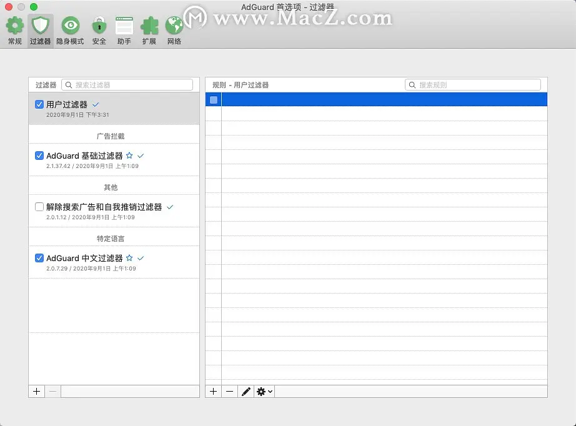Open the 扩展 puzzle extensions tab
This screenshot has width=576, height=426.
(x=149, y=31)
